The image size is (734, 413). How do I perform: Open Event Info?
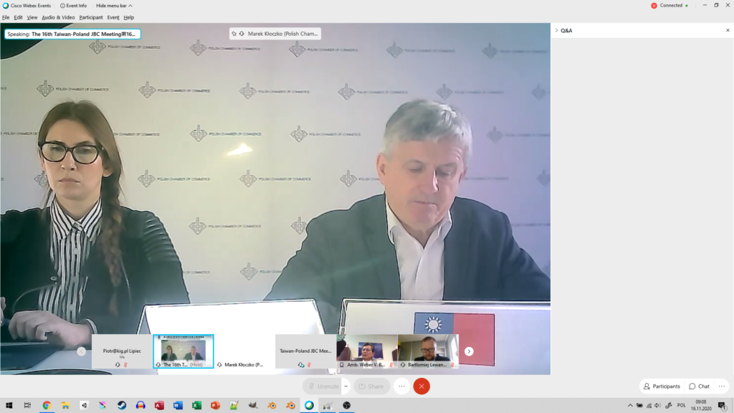point(74,6)
